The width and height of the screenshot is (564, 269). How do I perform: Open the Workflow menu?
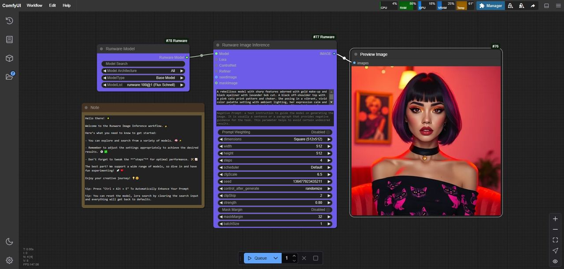coord(34,6)
